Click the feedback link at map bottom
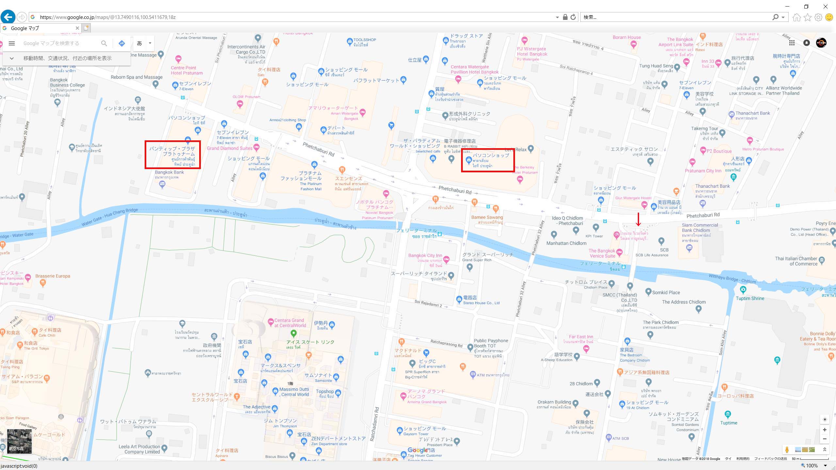The image size is (836, 470). 770,459
